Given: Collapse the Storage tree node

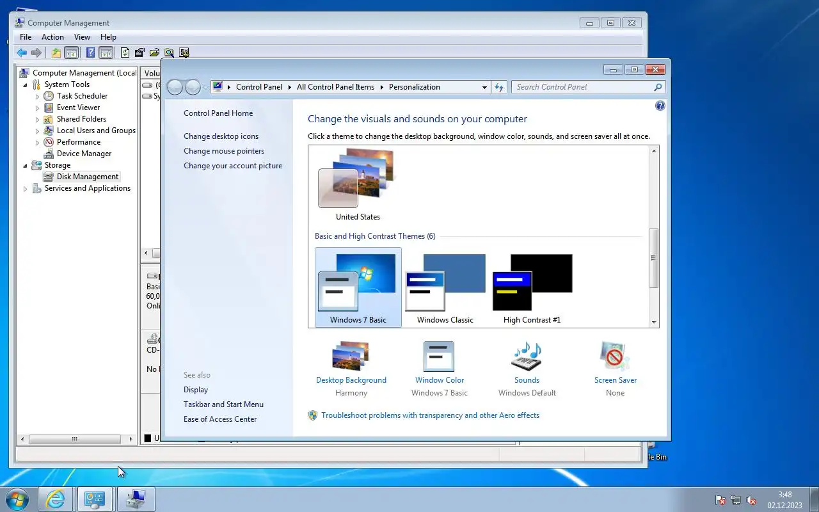Looking at the screenshot, I should pyautogui.click(x=26, y=165).
